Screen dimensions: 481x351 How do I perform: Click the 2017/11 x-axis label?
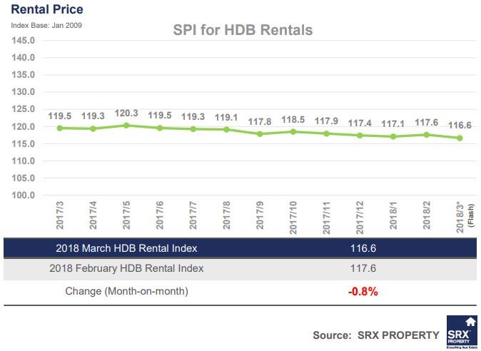tap(326, 218)
